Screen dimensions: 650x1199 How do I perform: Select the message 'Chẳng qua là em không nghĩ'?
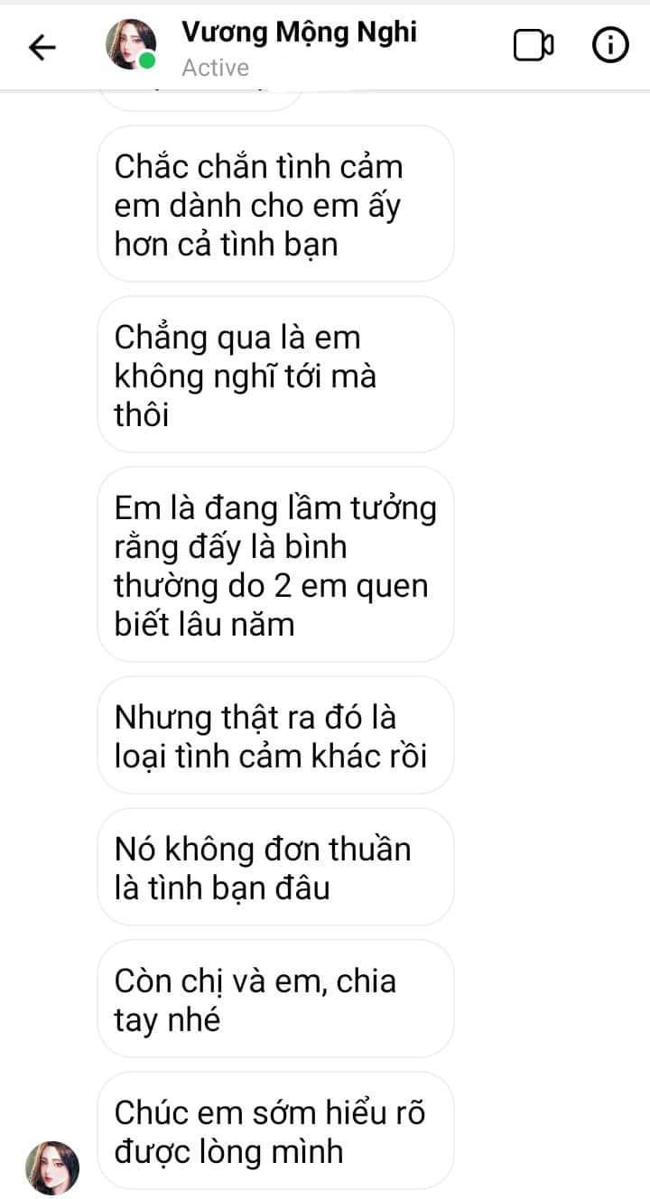click(275, 376)
